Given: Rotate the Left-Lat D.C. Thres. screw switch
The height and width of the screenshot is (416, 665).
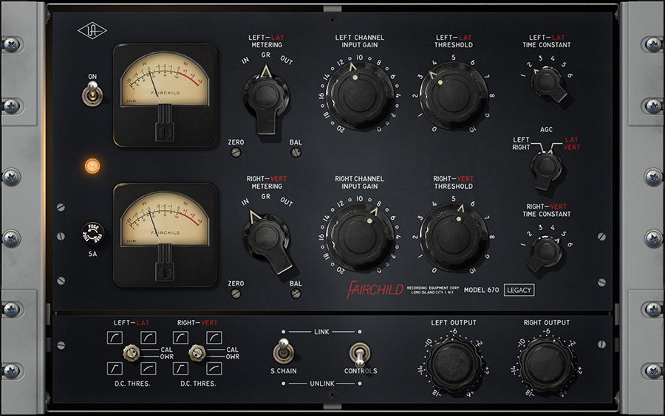Looking at the screenshot, I should pyautogui.click(x=131, y=353).
